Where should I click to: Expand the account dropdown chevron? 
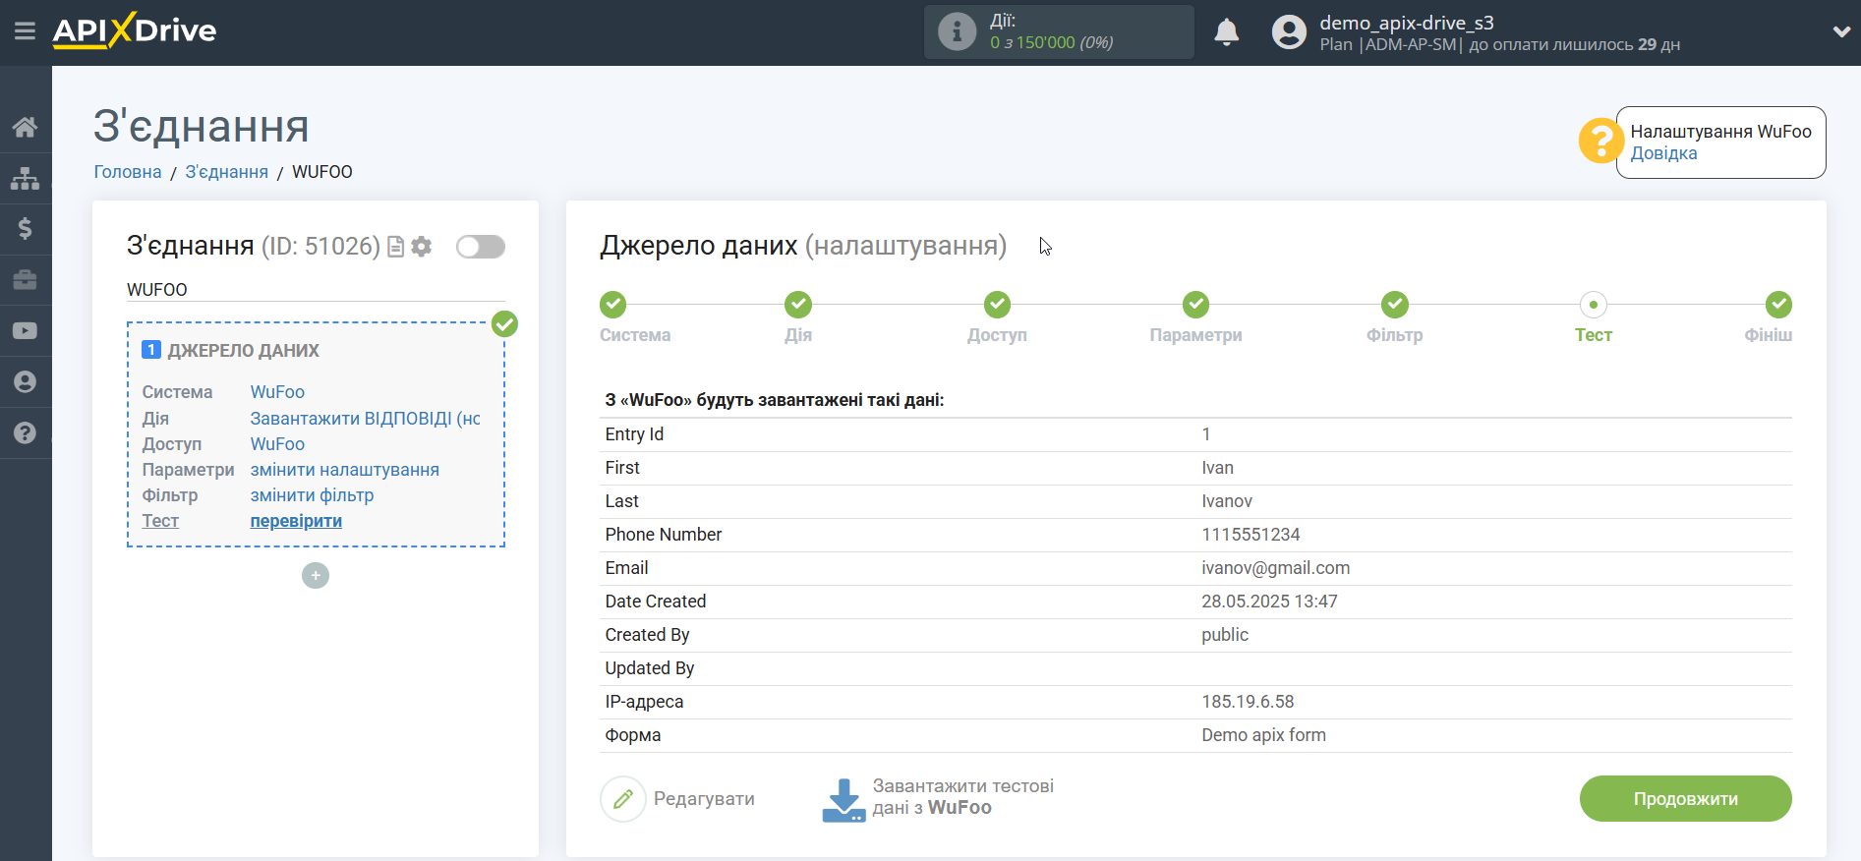[1841, 31]
